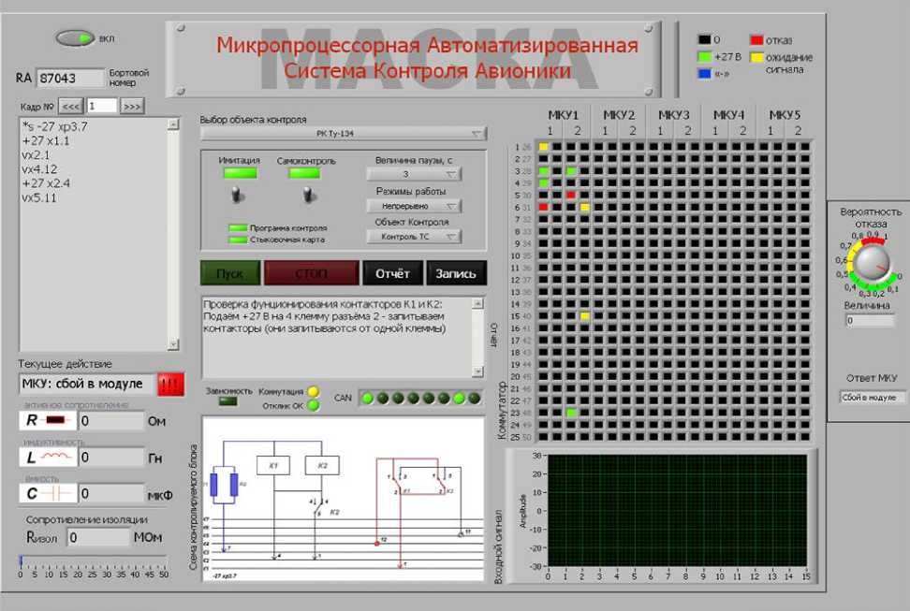The image size is (910, 611).
Task: Expand the Режимы работы dropdown
Action: pos(415,206)
